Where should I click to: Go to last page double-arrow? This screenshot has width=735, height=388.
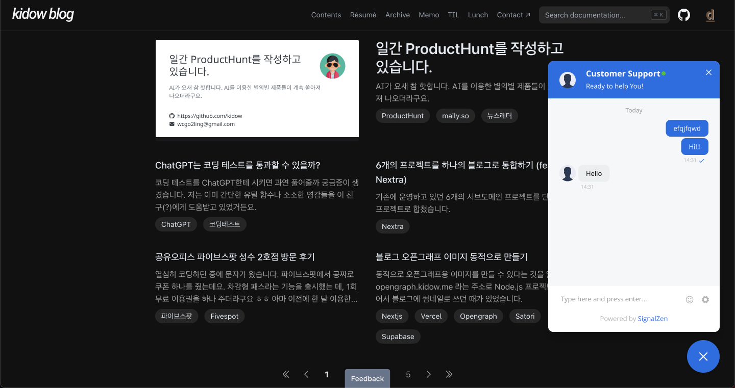tap(449, 374)
